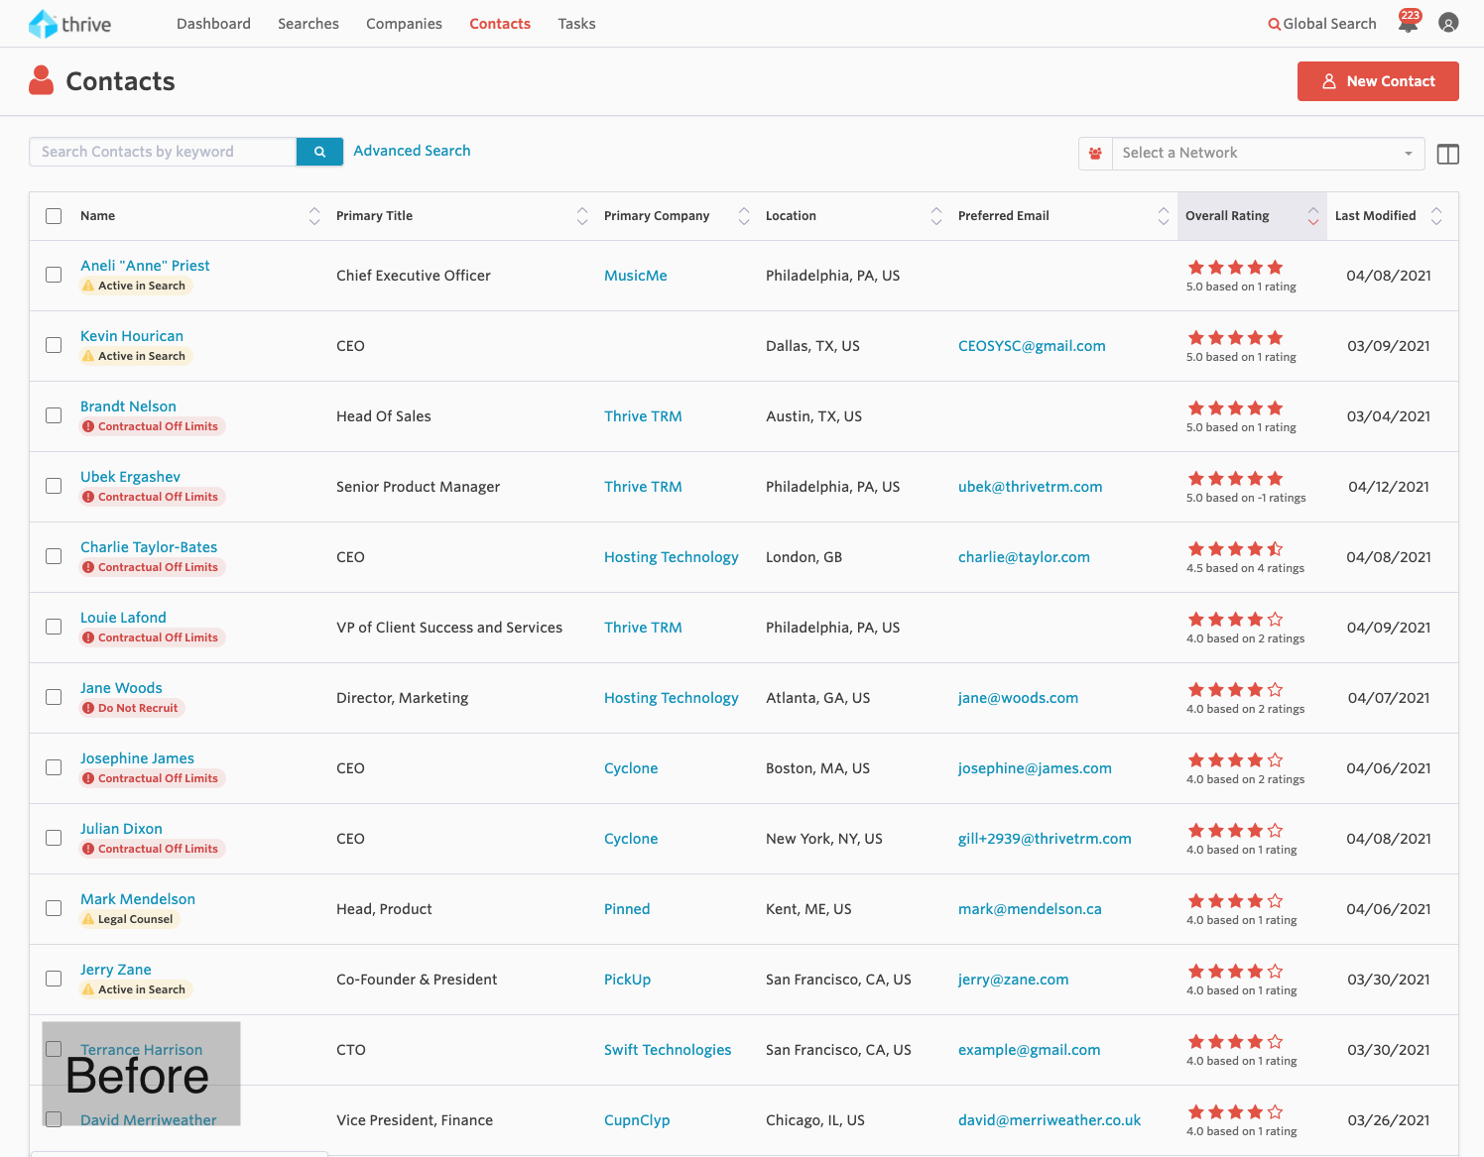Sort by Primary Title column arrows
This screenshot has width=1484, height=1157.
[582, 216]
